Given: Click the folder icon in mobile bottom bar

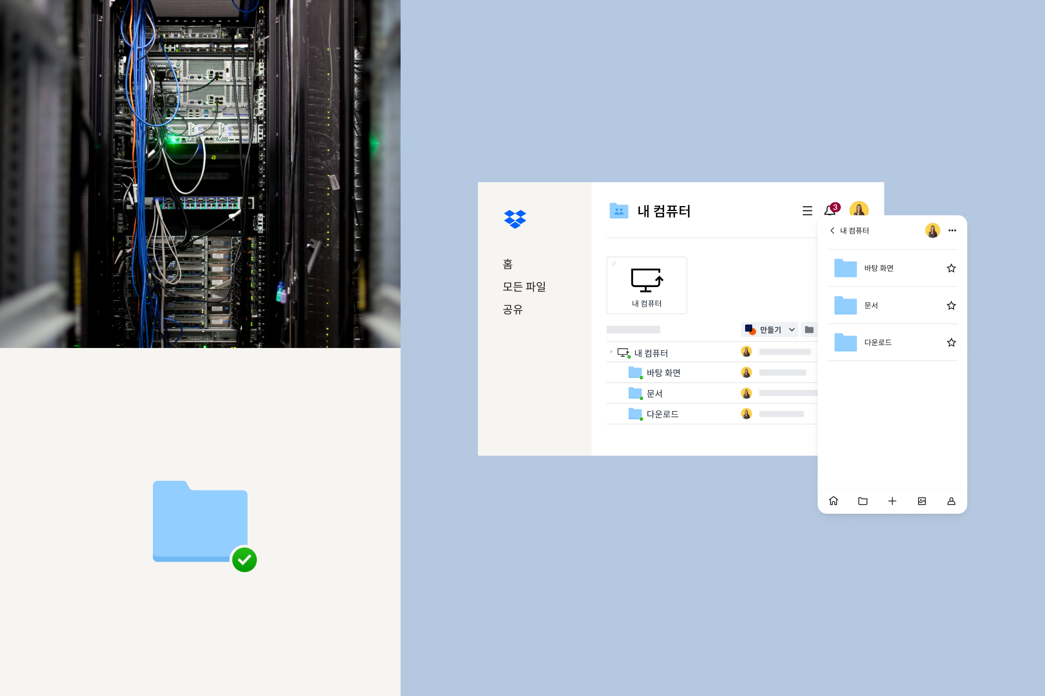Looking at the screenshot, I should (x=863, y=501).
